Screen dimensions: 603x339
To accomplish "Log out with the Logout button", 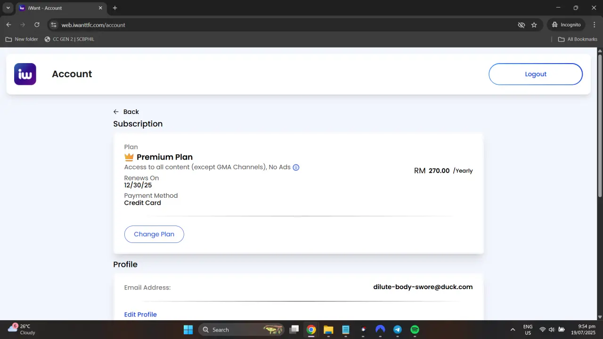I will [536, 74].
